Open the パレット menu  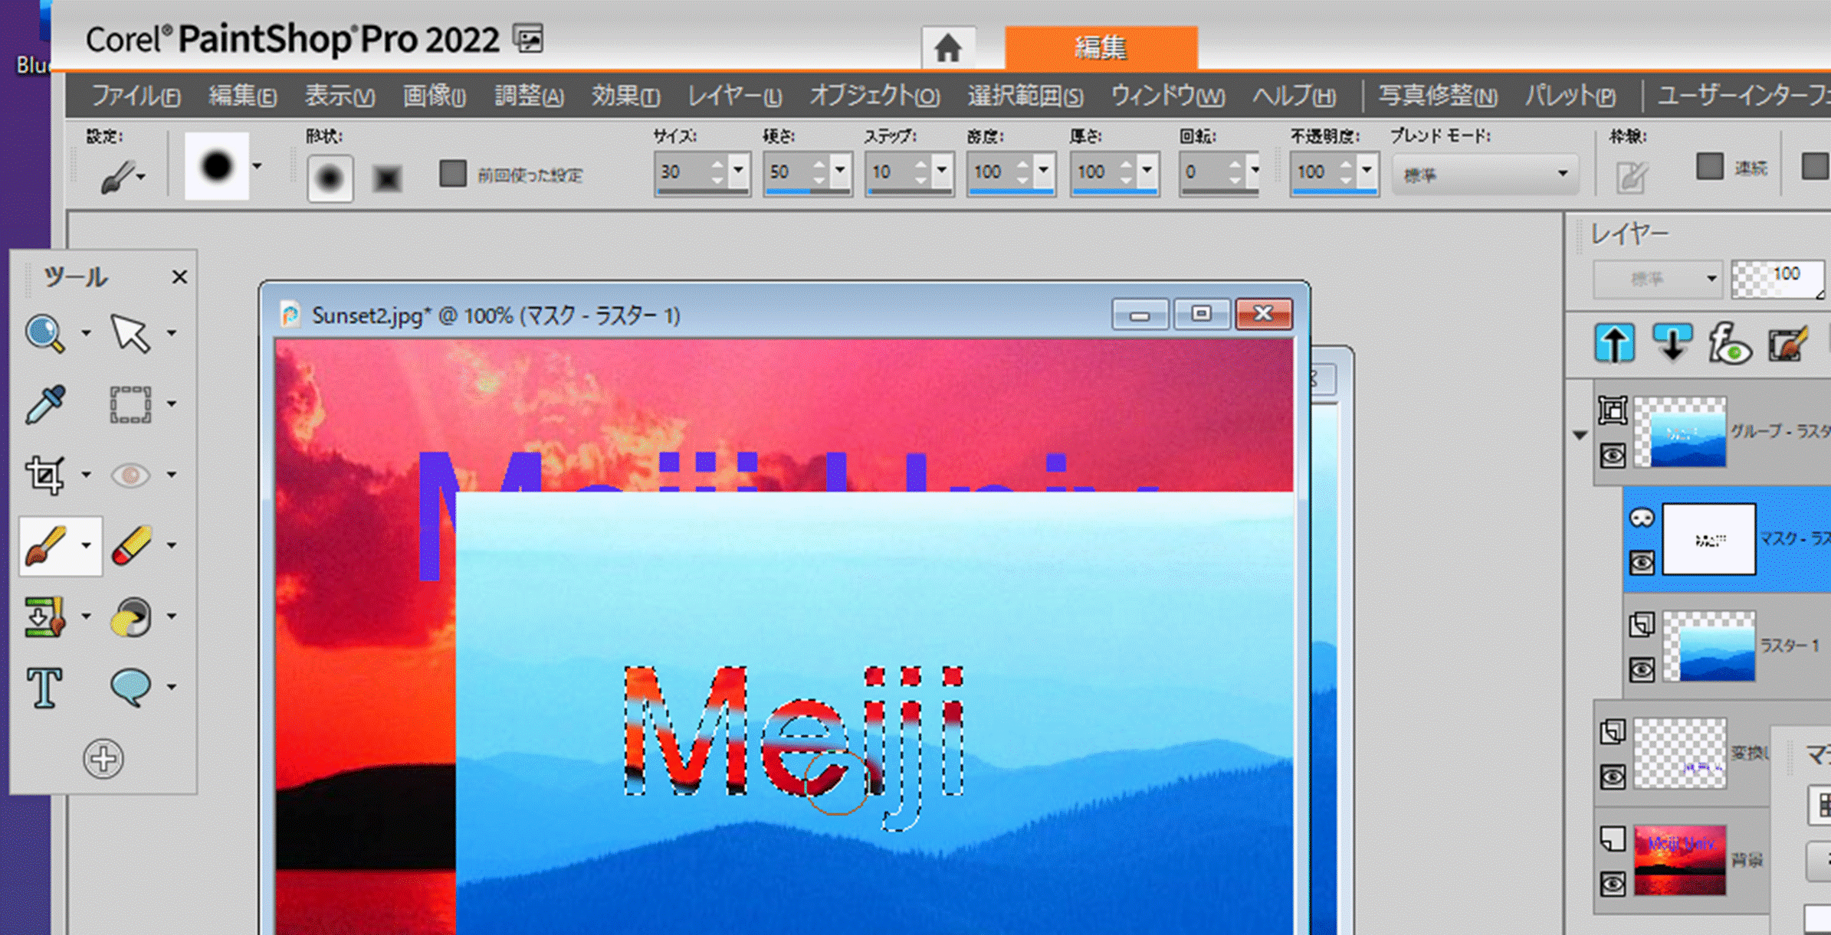click(x=1569, y=96)
